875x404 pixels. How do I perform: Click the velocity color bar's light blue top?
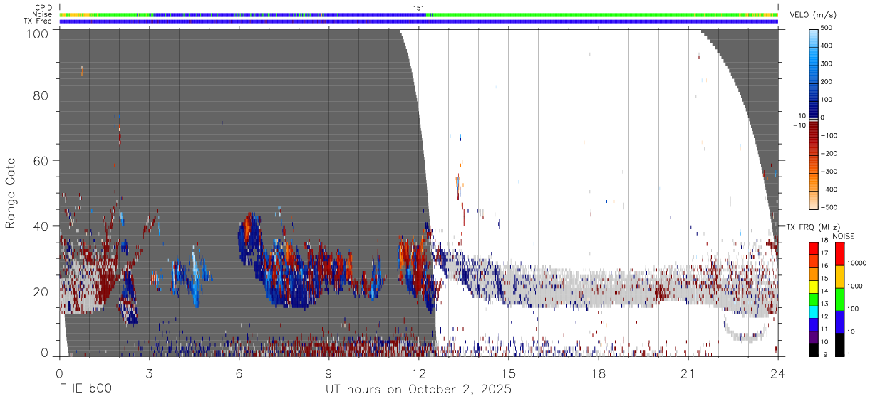[x=814, y=37]
